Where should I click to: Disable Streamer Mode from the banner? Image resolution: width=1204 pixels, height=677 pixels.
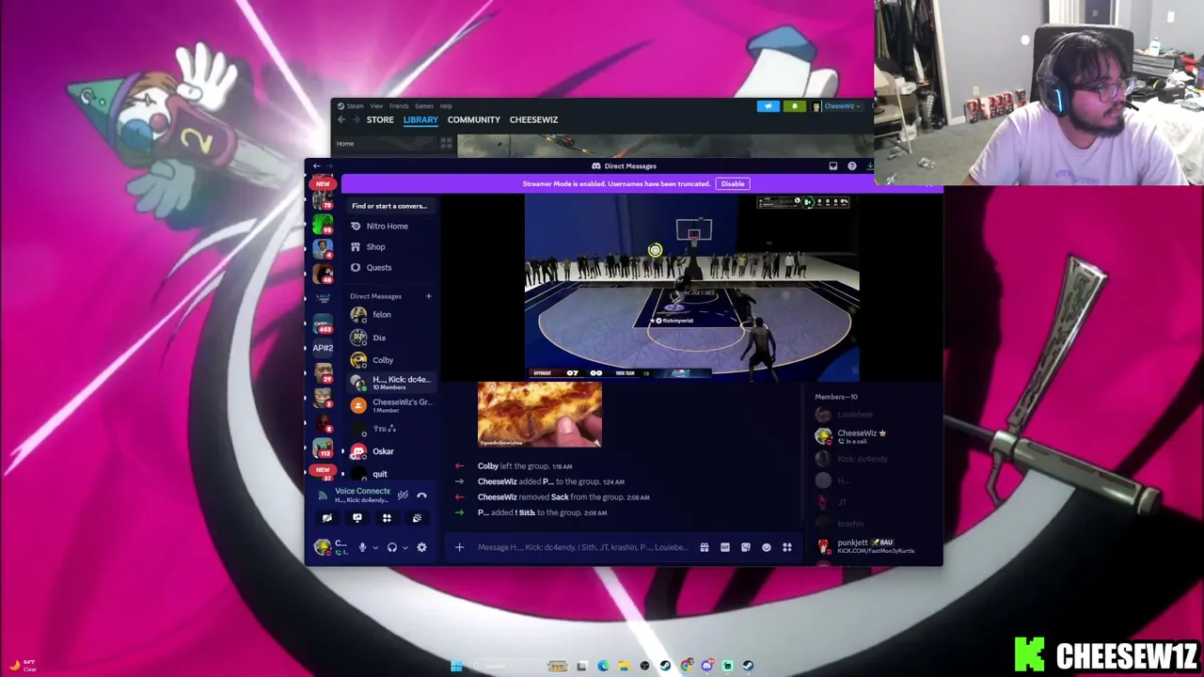click(x=733, y=184)
